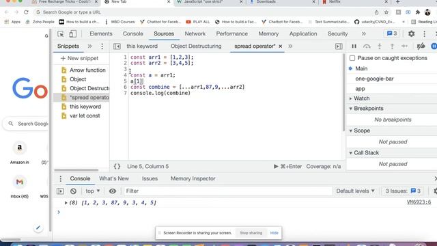Bookmark this page with the star icon
437x246 pixels.
[x=386, y=12]
